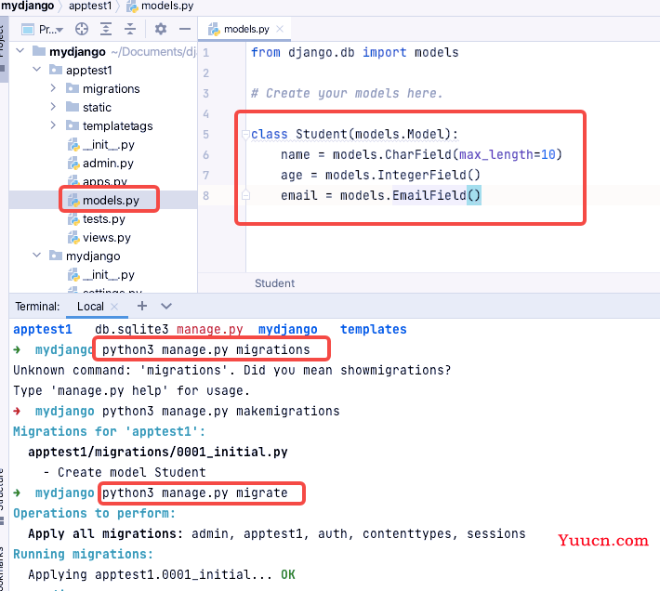Click the models.py breadcrumb in navigation bar
660x591 pixels.
pos(167,6)
